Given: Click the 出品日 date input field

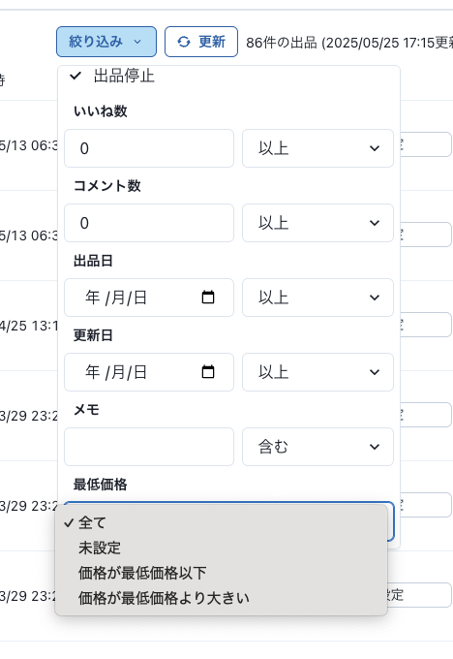Looking at the screenshot, I should click(x=149, y=298).
